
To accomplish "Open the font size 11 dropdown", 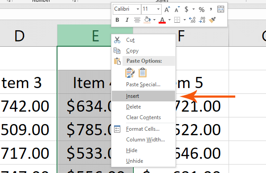I will click(158, 9).
